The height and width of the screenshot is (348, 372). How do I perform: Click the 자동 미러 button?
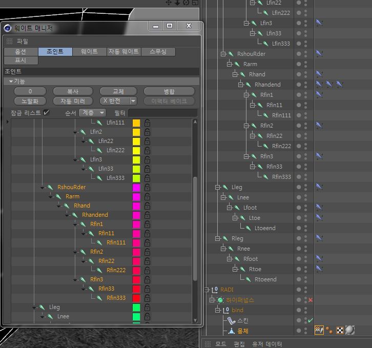73,101
